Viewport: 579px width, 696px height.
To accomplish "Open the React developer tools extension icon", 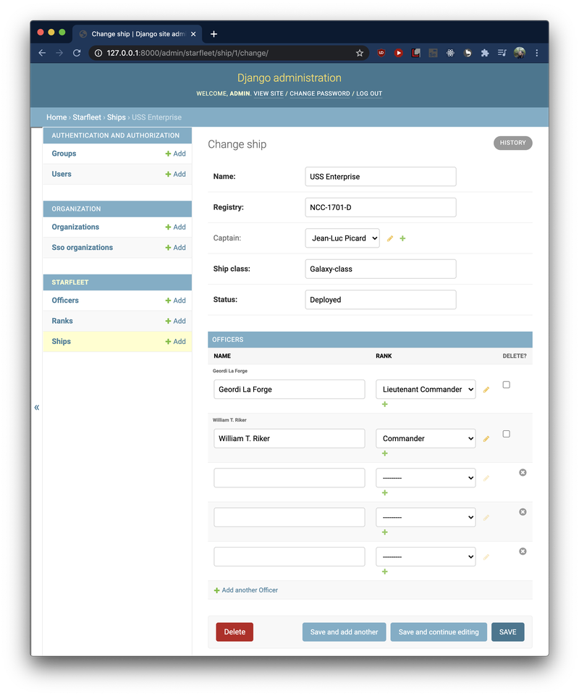I will (450, 53).
